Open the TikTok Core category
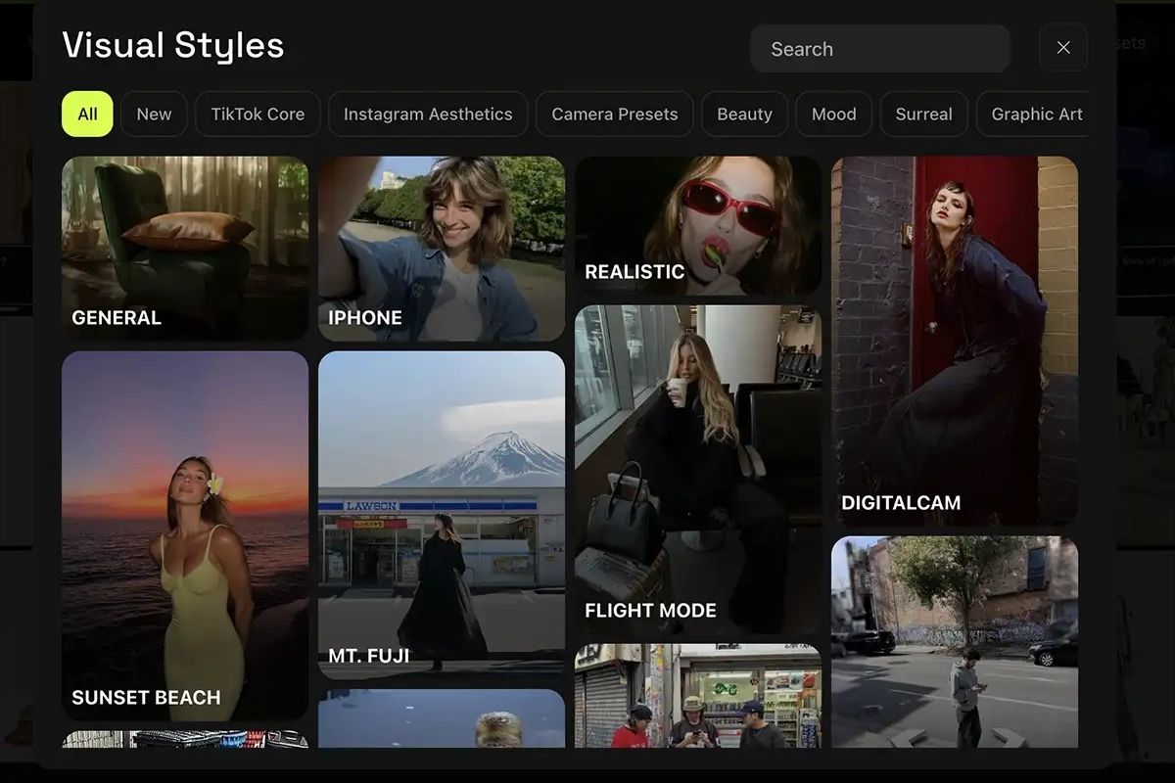 [258, 114]
